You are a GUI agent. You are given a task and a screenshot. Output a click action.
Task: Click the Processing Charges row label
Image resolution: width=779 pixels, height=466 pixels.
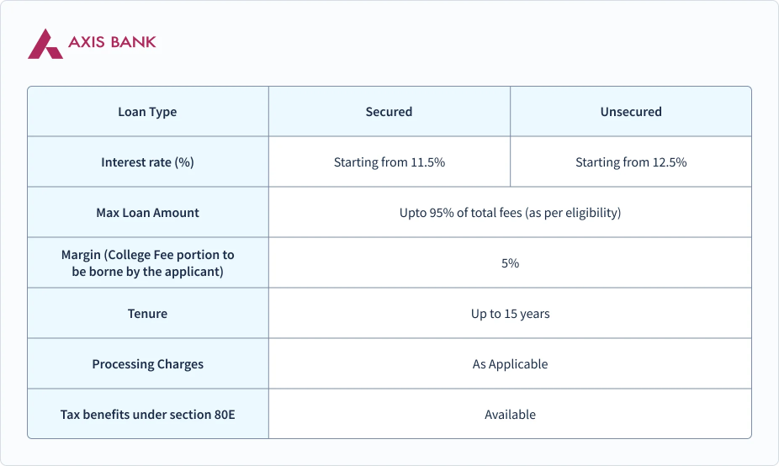tap(147, 364)
